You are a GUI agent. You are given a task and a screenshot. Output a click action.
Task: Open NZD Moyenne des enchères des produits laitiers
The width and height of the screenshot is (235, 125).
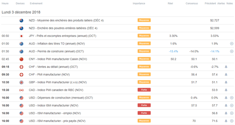(66, 20)
